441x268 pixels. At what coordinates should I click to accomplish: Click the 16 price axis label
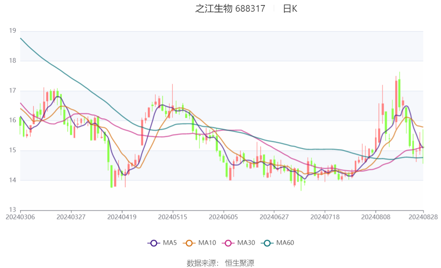[12, 120]
